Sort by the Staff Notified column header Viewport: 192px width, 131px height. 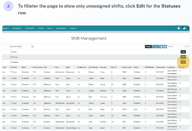150,67
